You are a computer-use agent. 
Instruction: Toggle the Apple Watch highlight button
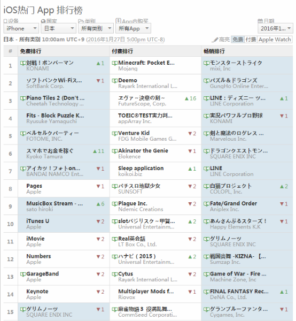[x=275, y=40]
